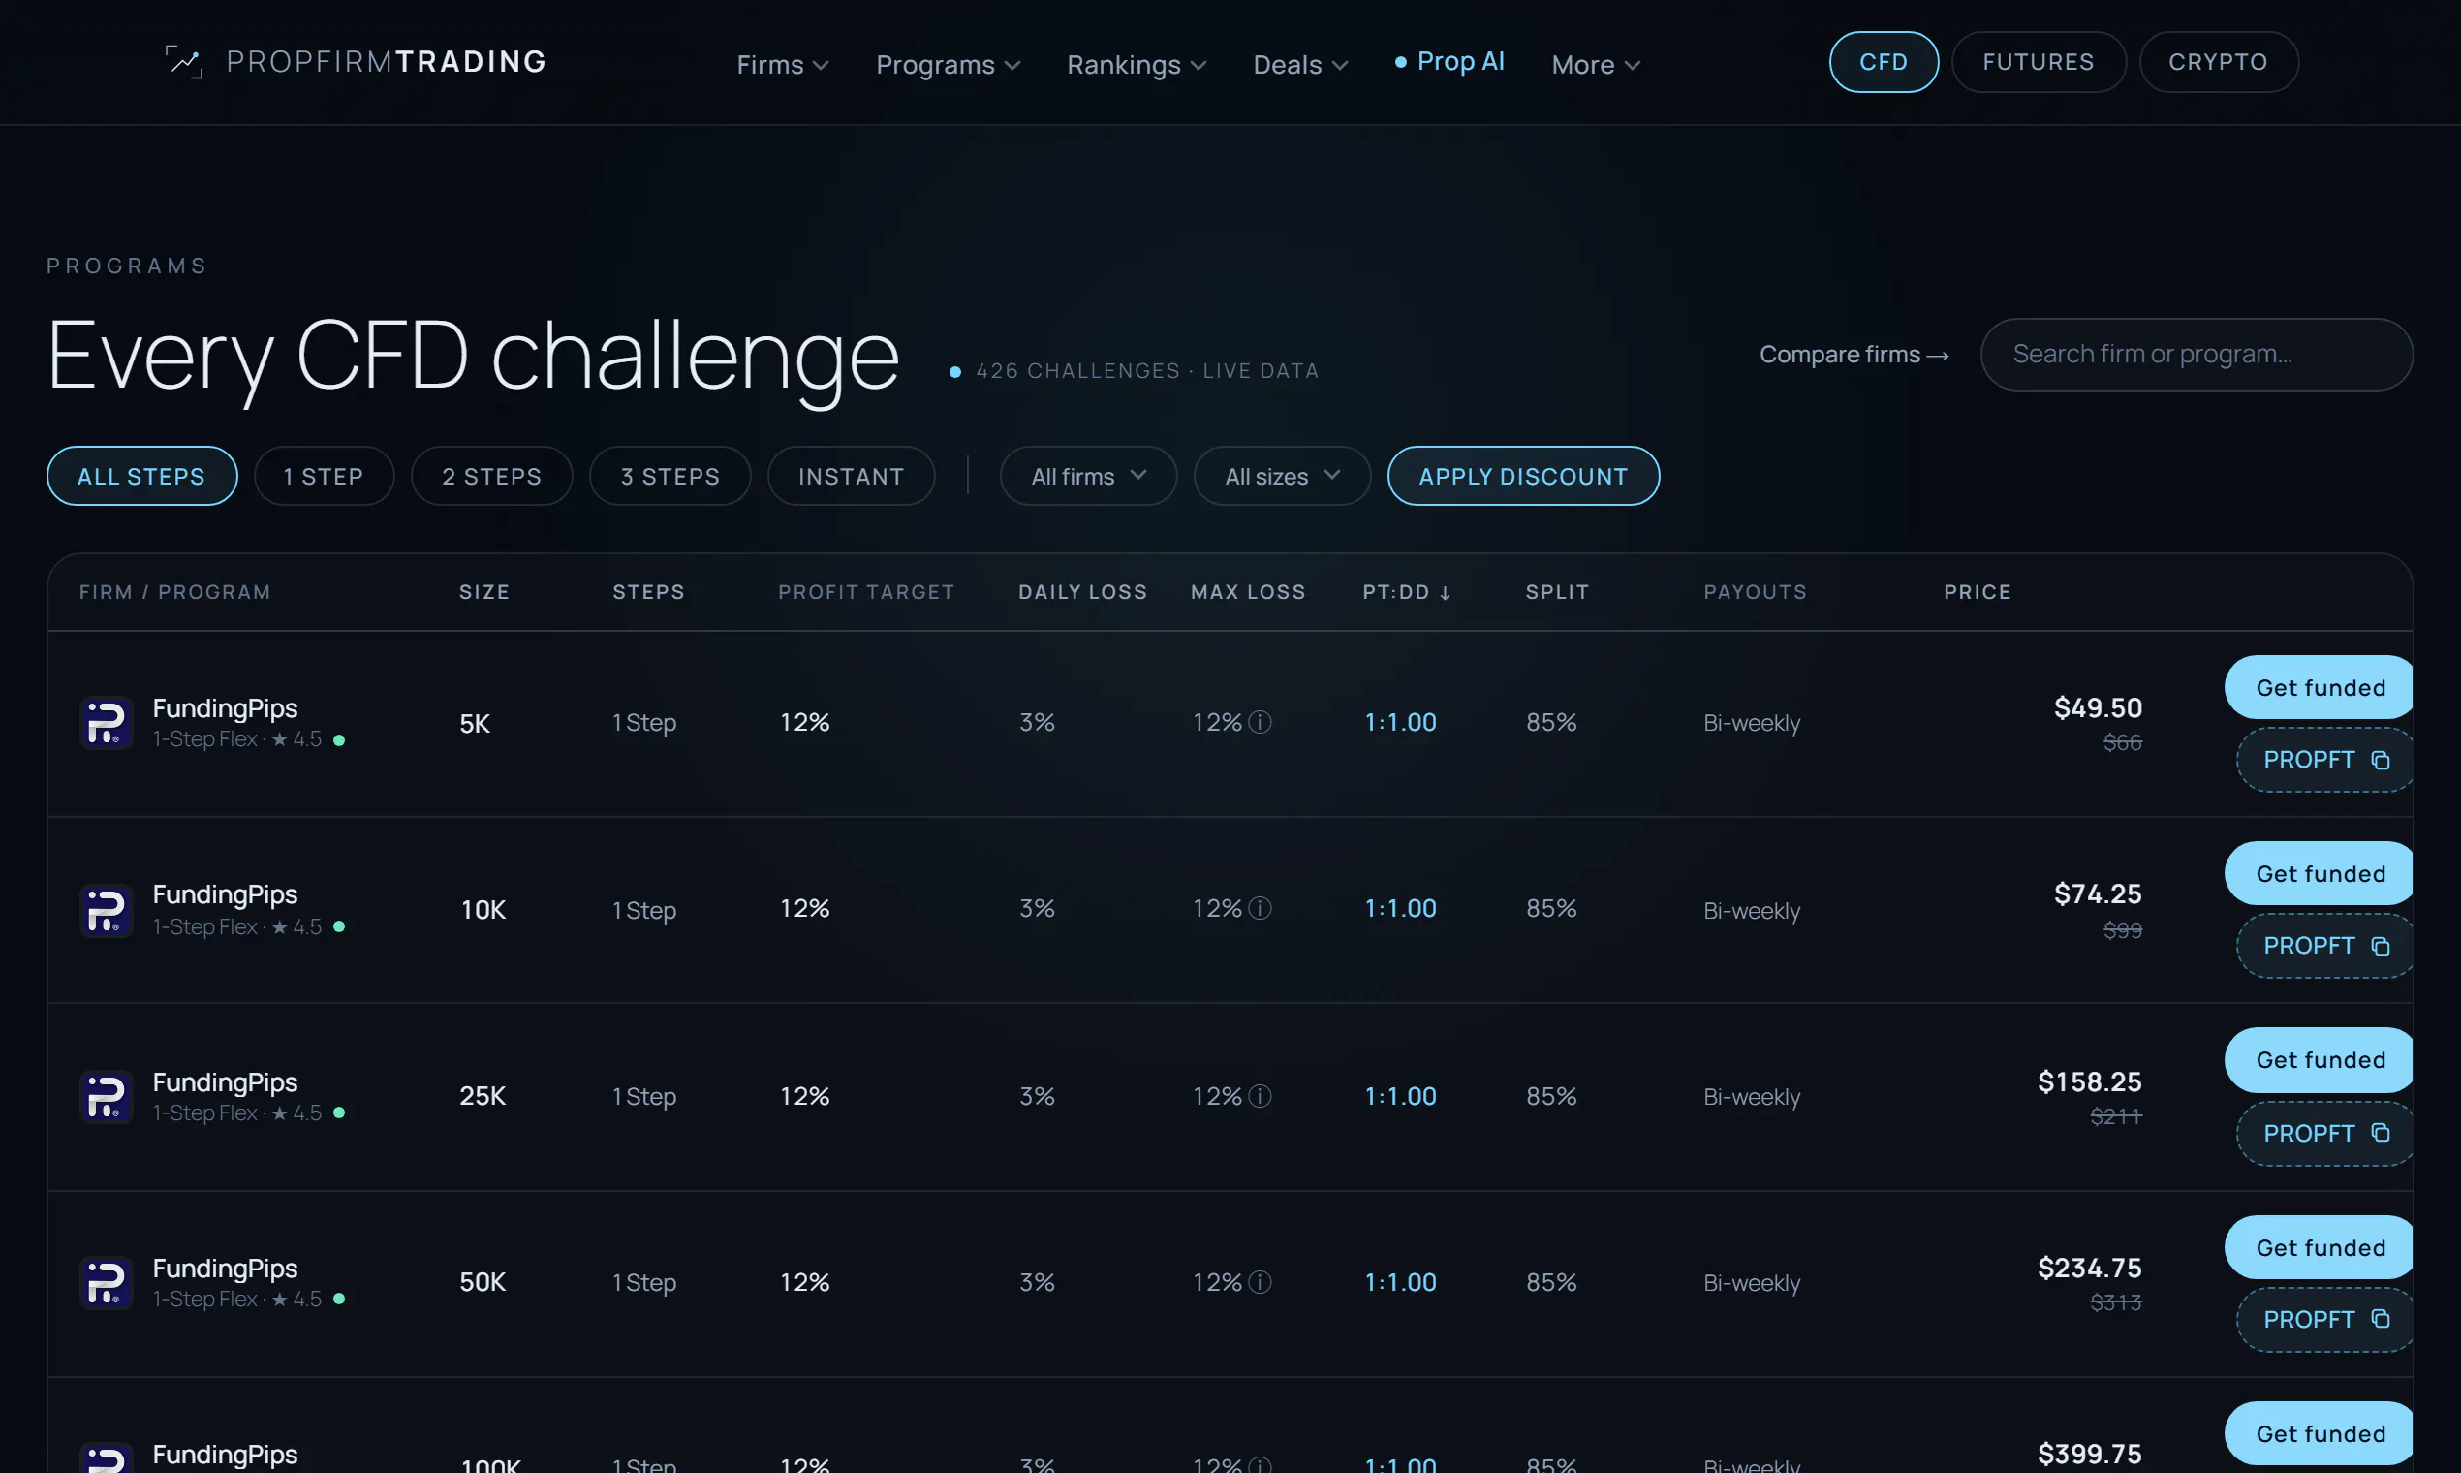The image size is (2461, 1473).
Task: Click the 85% split in the 25K row
Action: pos(1551,1096)
